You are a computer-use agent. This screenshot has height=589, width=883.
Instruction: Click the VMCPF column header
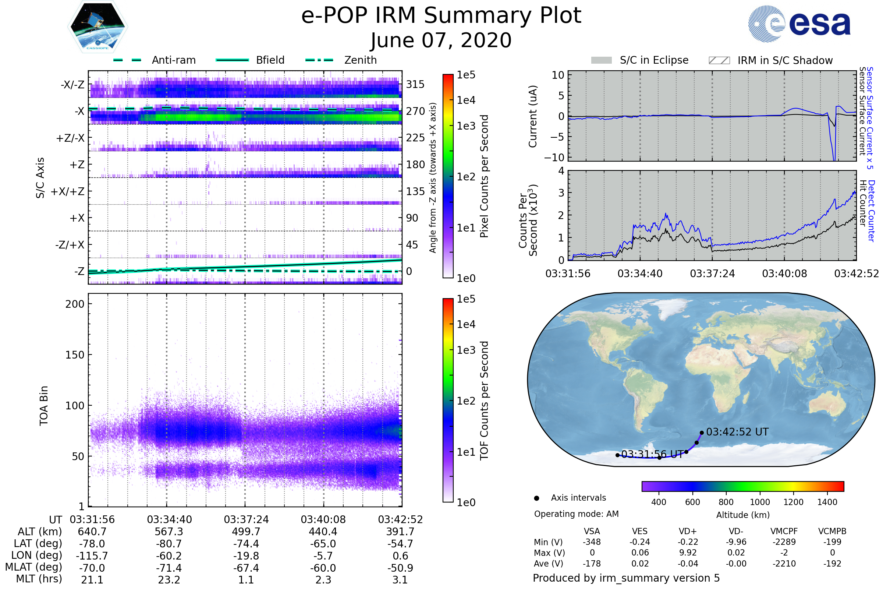pos(784,531)
